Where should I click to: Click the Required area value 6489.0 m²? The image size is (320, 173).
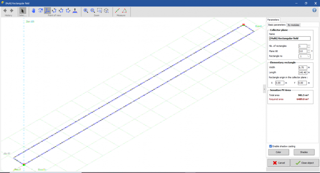302,99
